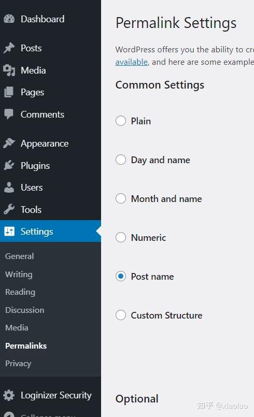
Task: Click the Plugins plug icon
Action: [9, 165]
